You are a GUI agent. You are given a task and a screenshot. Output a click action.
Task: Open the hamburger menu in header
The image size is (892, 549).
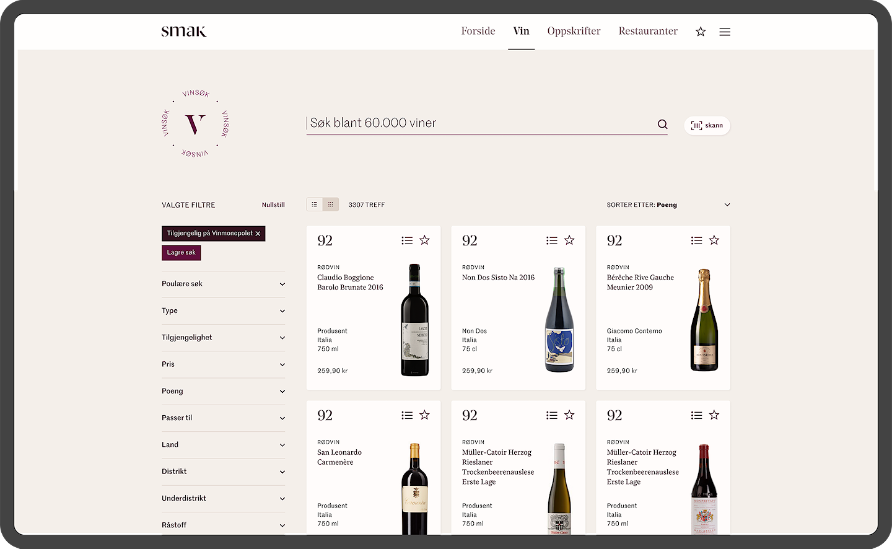[725, 32]
